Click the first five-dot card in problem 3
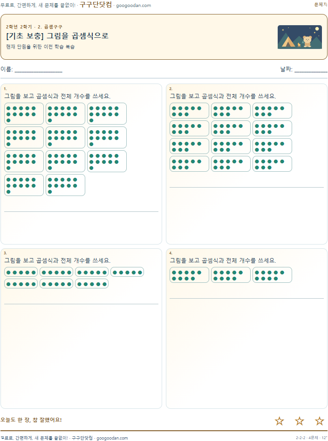This screenshot has width=328, height=441. click(21, 272)
